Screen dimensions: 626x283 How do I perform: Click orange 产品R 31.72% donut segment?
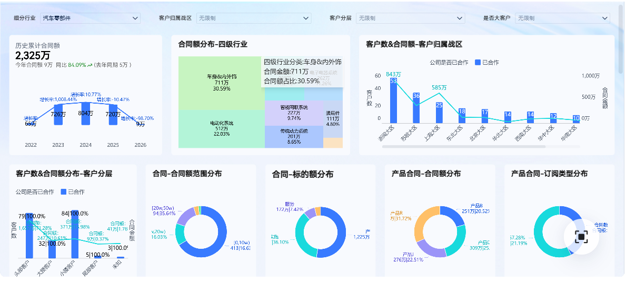click(x=424, y=221)
